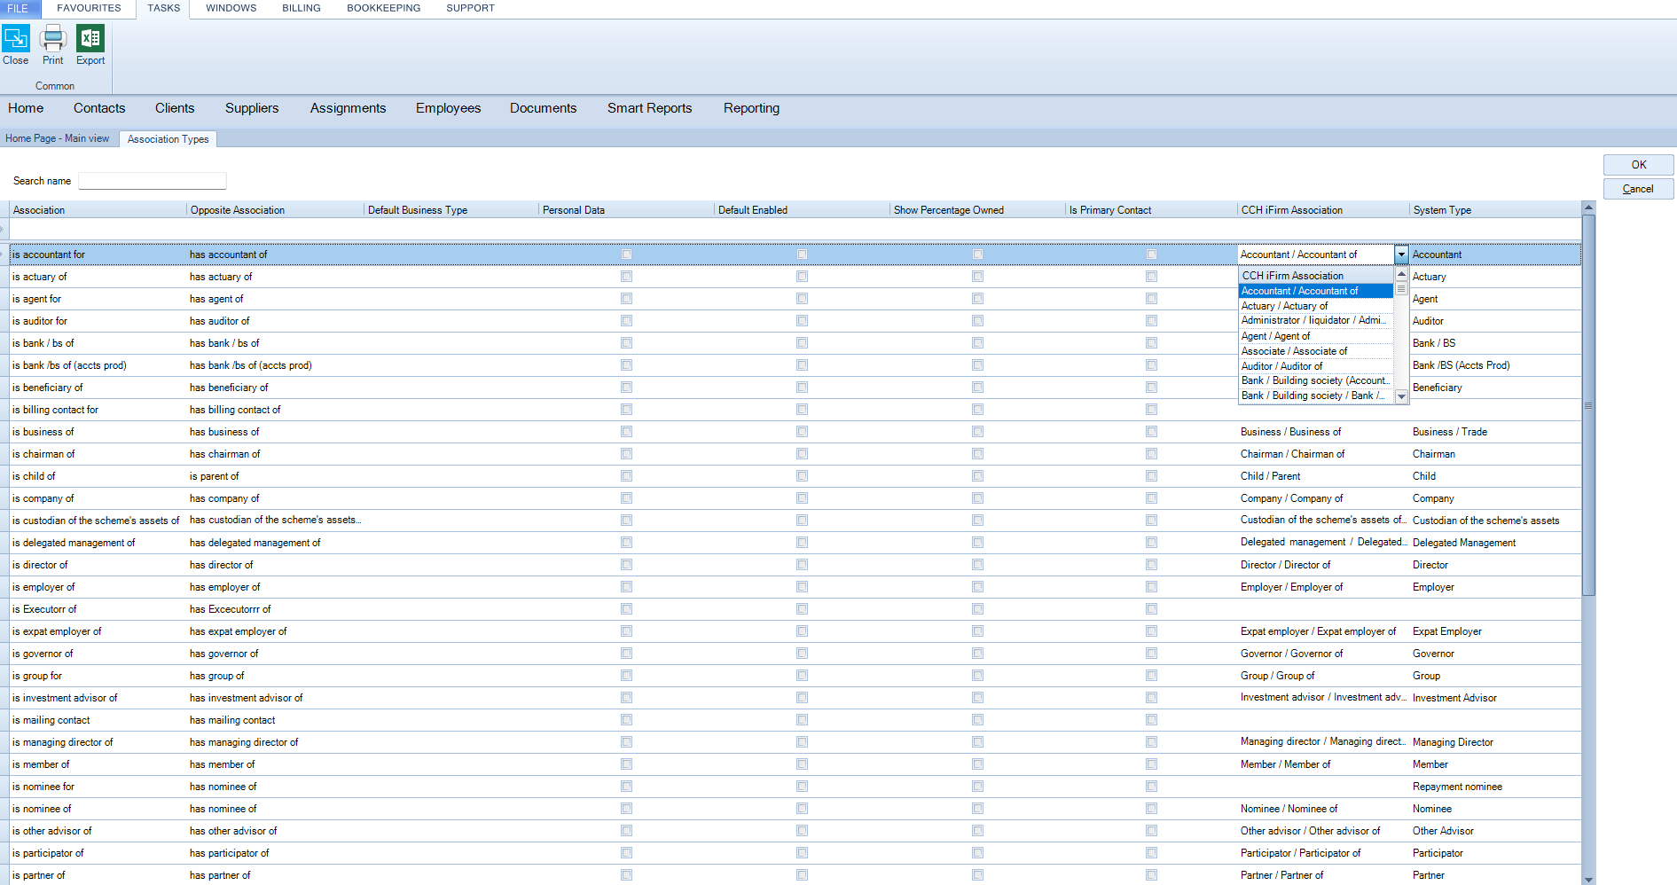Screen dimensions: 1677x885
Task: Open the FILE menu
Action: (x=18, y=9)
